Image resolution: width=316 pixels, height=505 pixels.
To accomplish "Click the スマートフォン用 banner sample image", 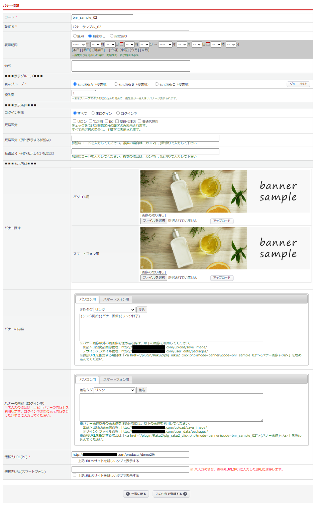I will [225, 248].
